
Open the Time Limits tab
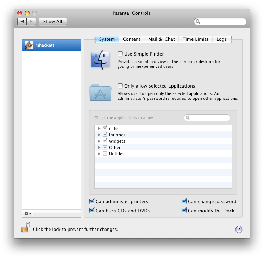coord(195,39)
